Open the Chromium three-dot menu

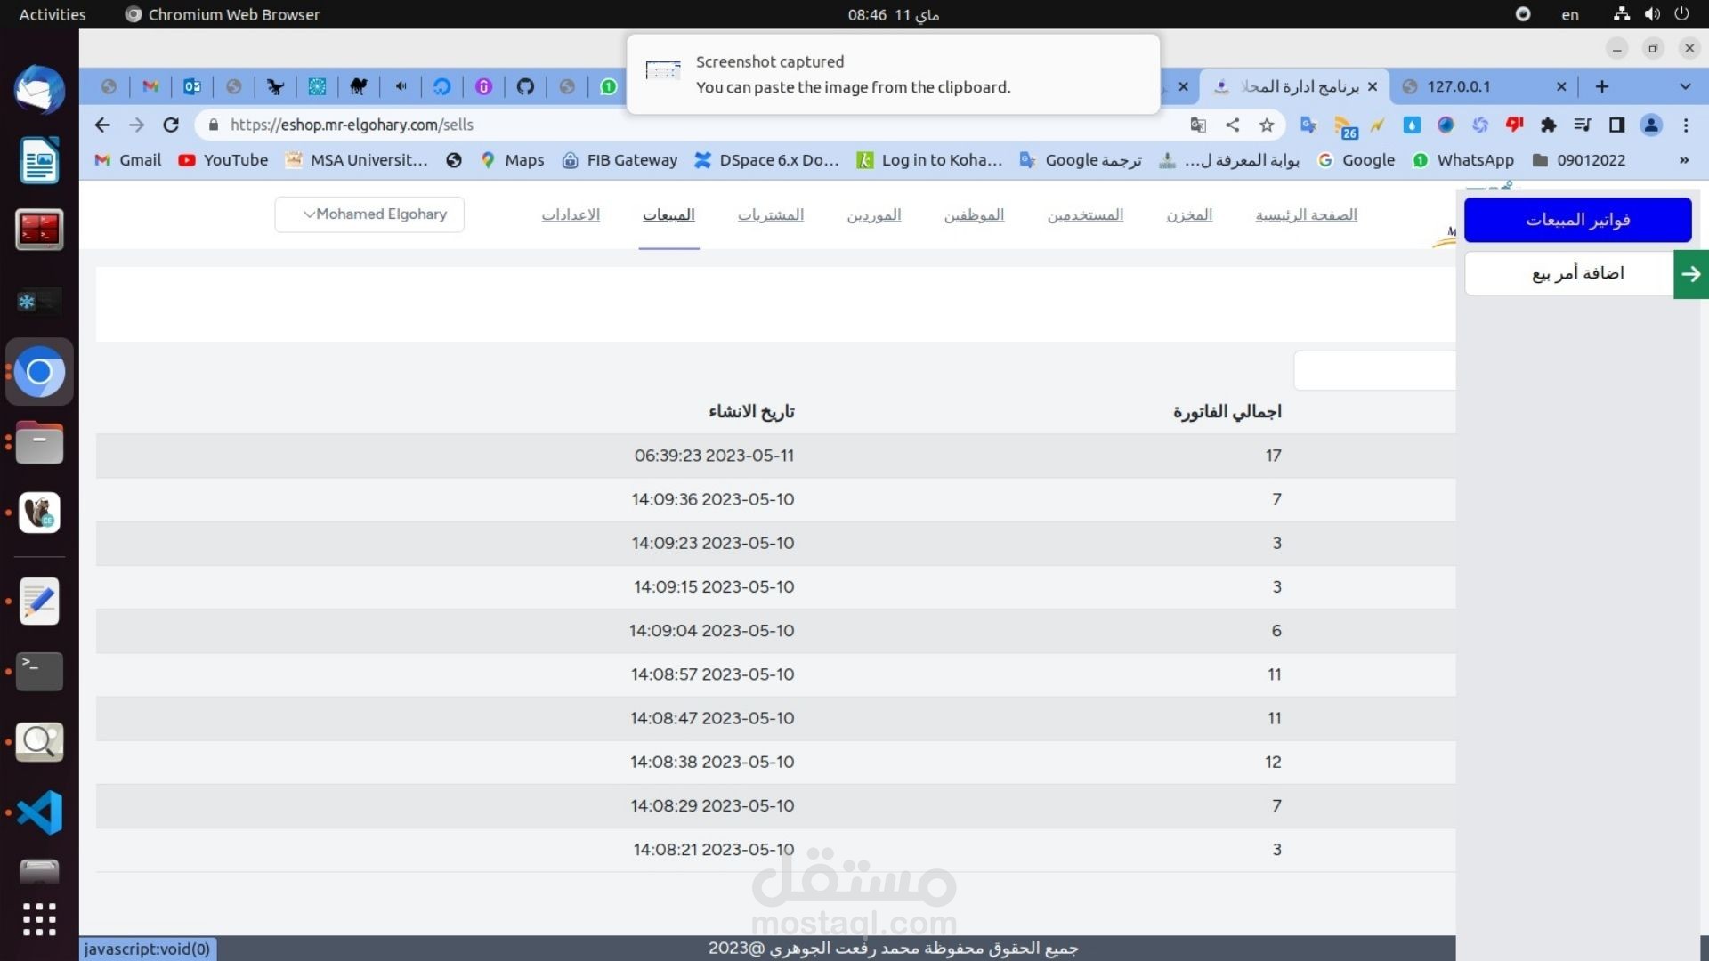[x=1685, y=125]
